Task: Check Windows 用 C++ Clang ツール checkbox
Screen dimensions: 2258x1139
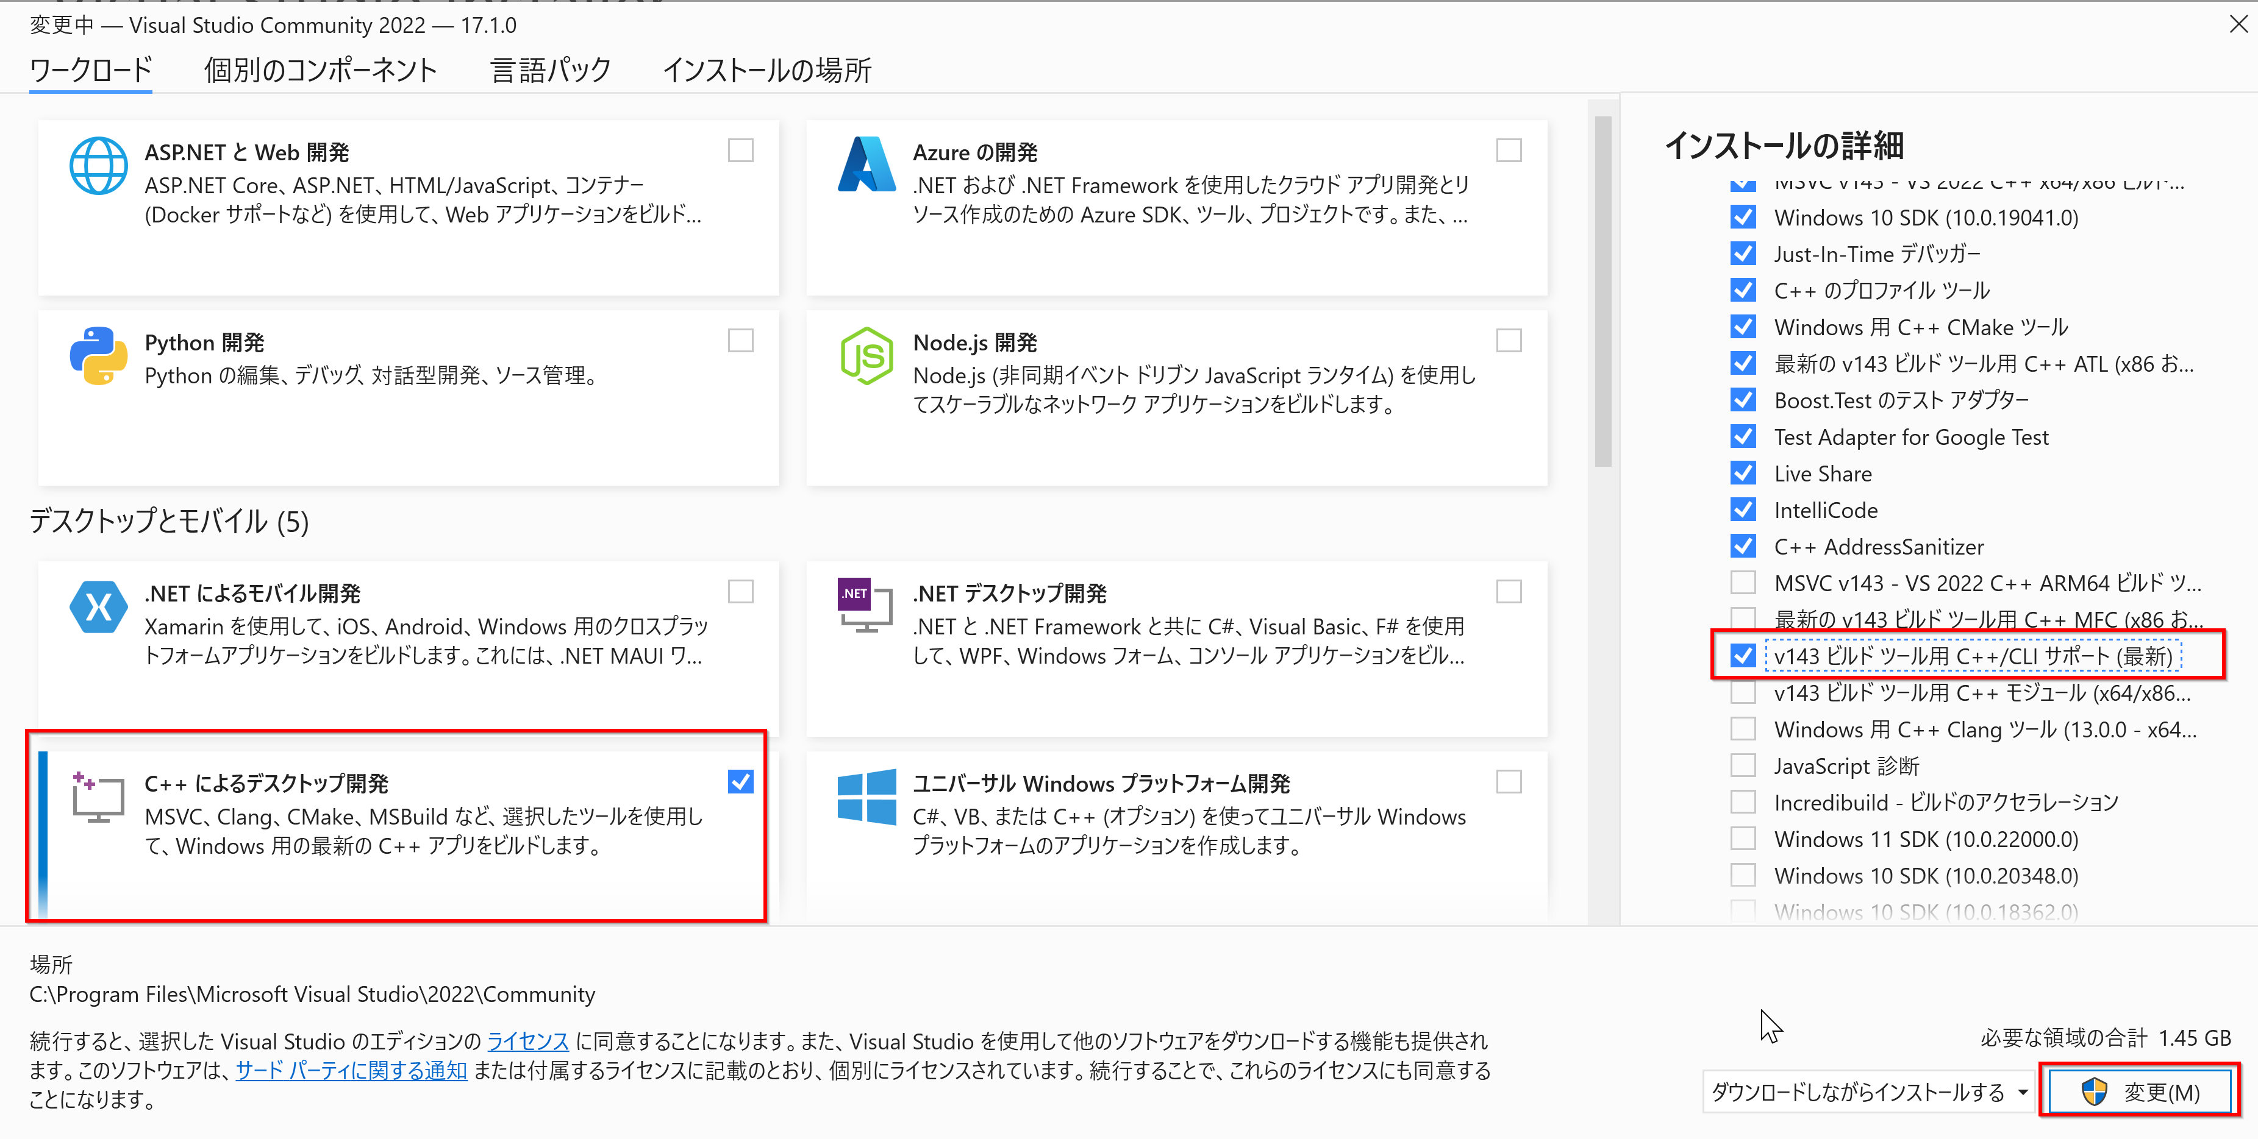Action: tap(1743, 729)
